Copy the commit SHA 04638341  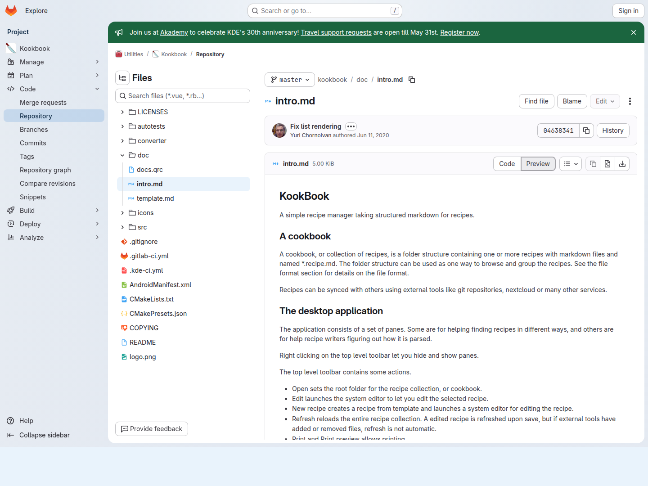586,130
